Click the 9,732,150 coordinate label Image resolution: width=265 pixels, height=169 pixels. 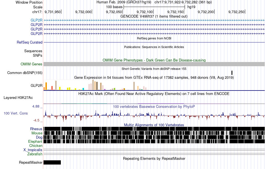coord(175,12)
